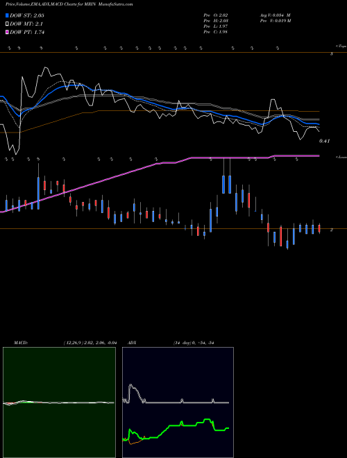Click the 'Pre V: 0.019 M' value

[275, 21]
